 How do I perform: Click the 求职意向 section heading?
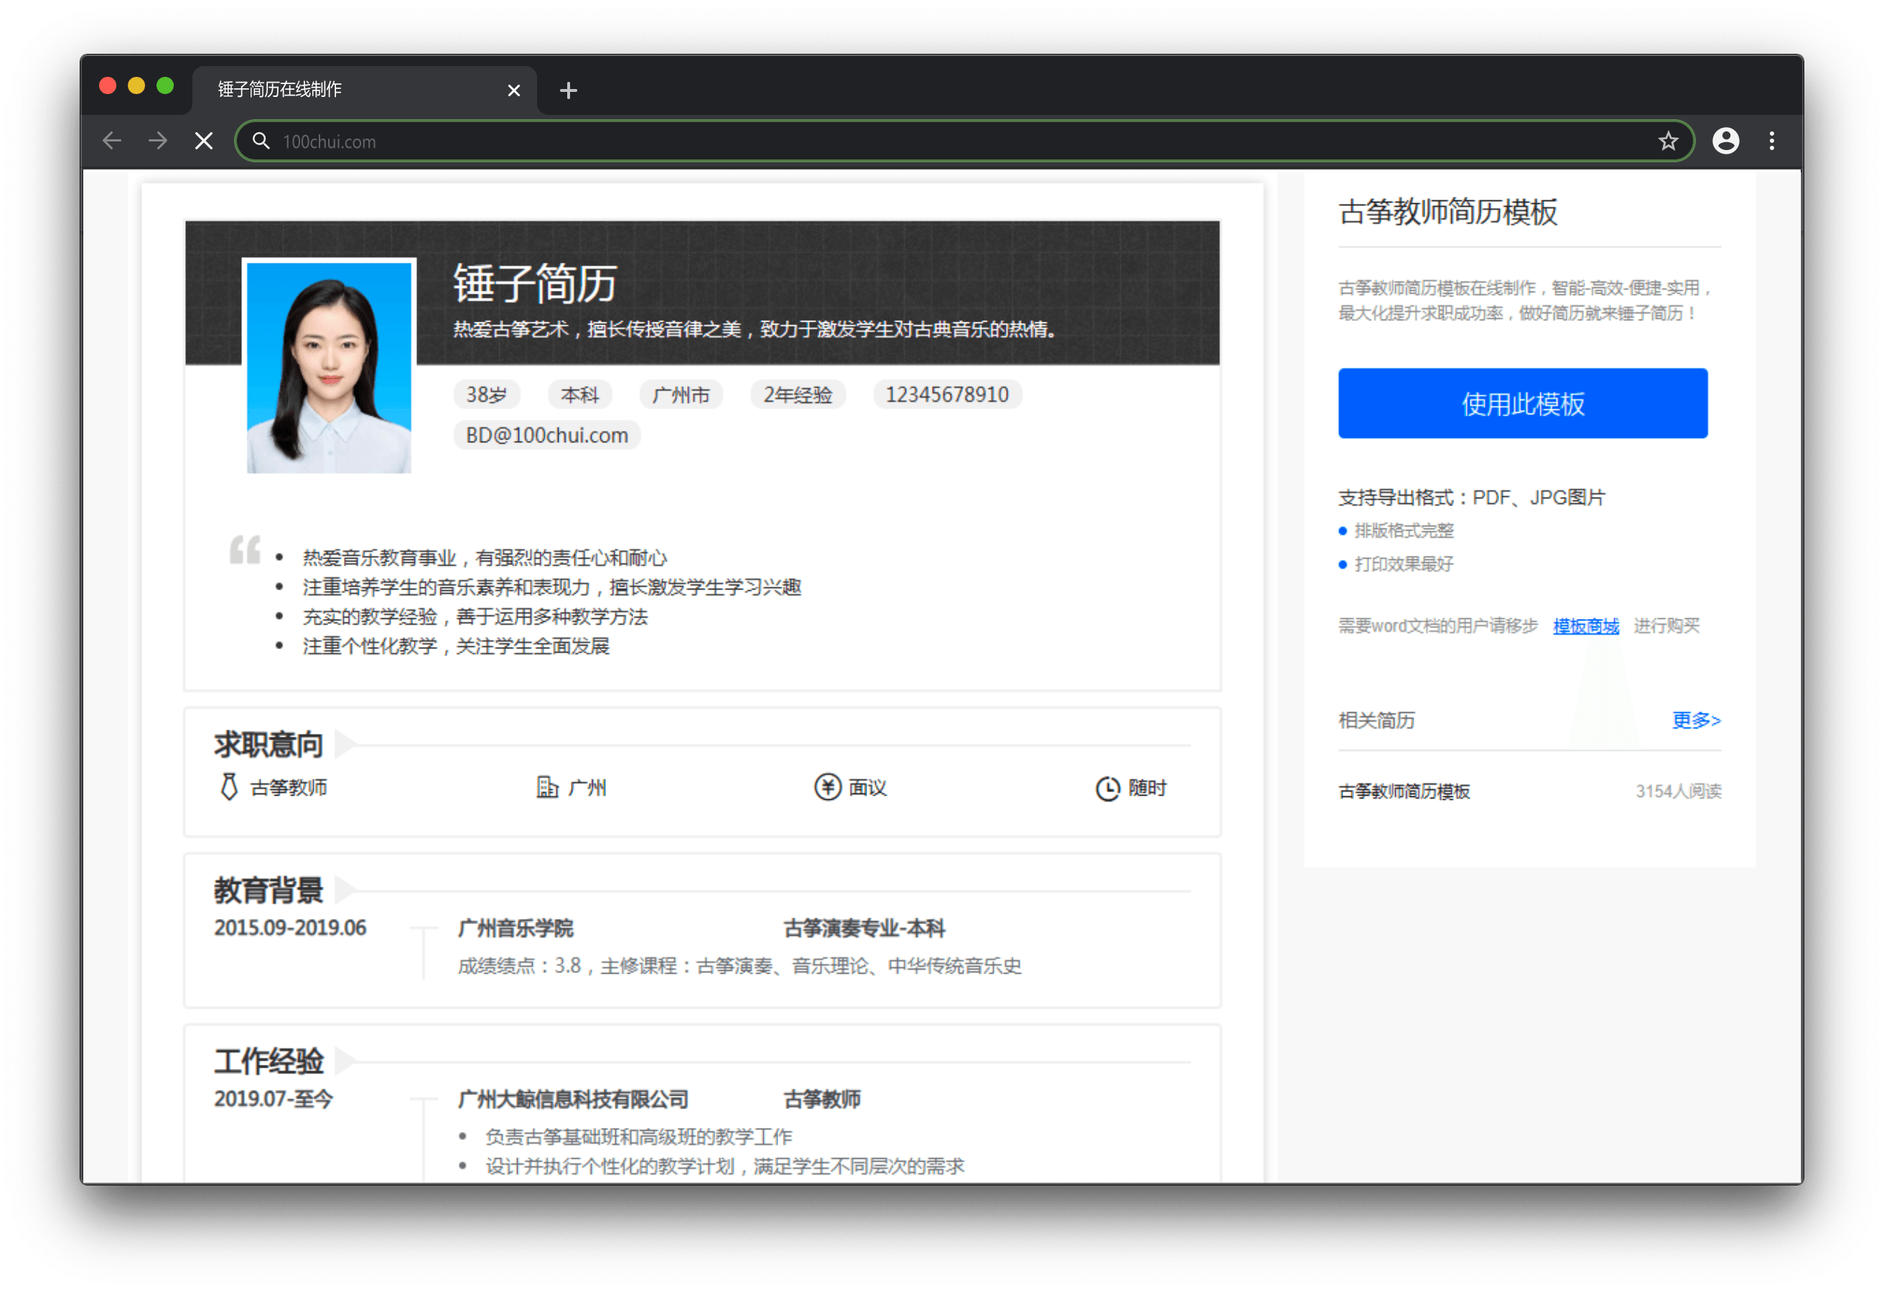click(269, 744)
